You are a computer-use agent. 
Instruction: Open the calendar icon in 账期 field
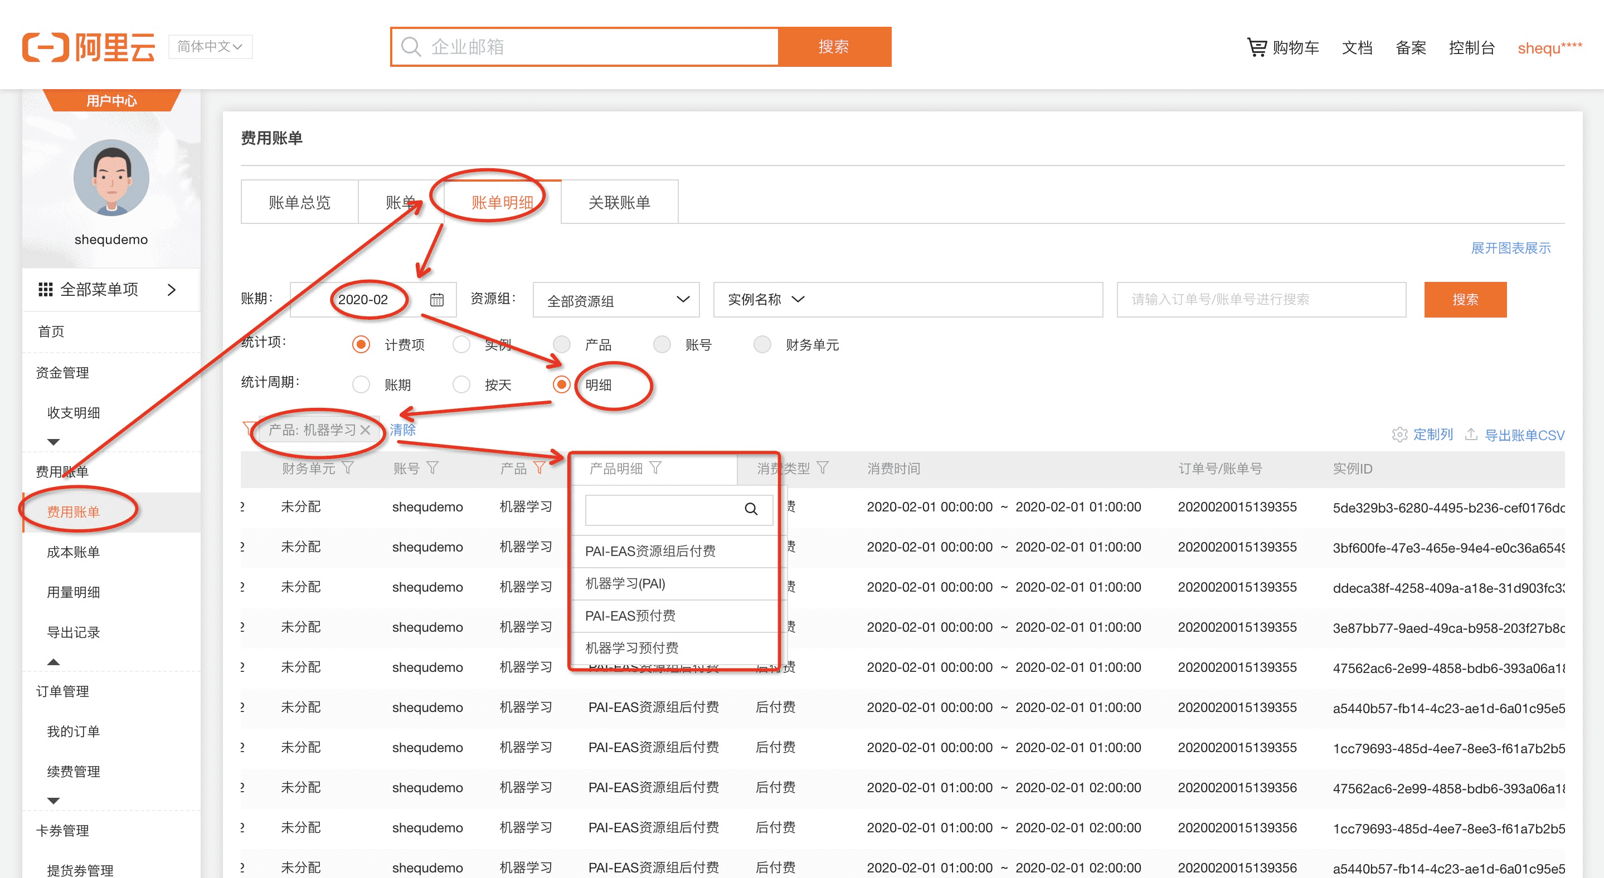pos(437,300)
